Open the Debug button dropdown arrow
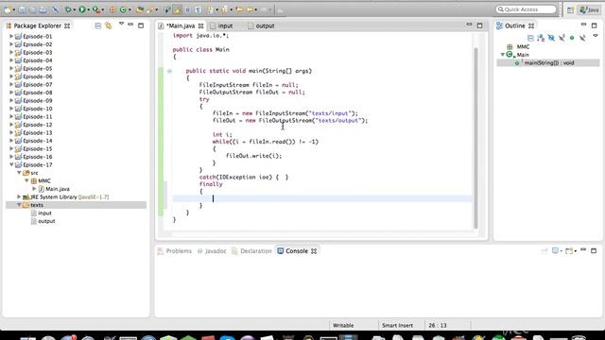This screenshot has width=605, height=340. coord(75,10)
